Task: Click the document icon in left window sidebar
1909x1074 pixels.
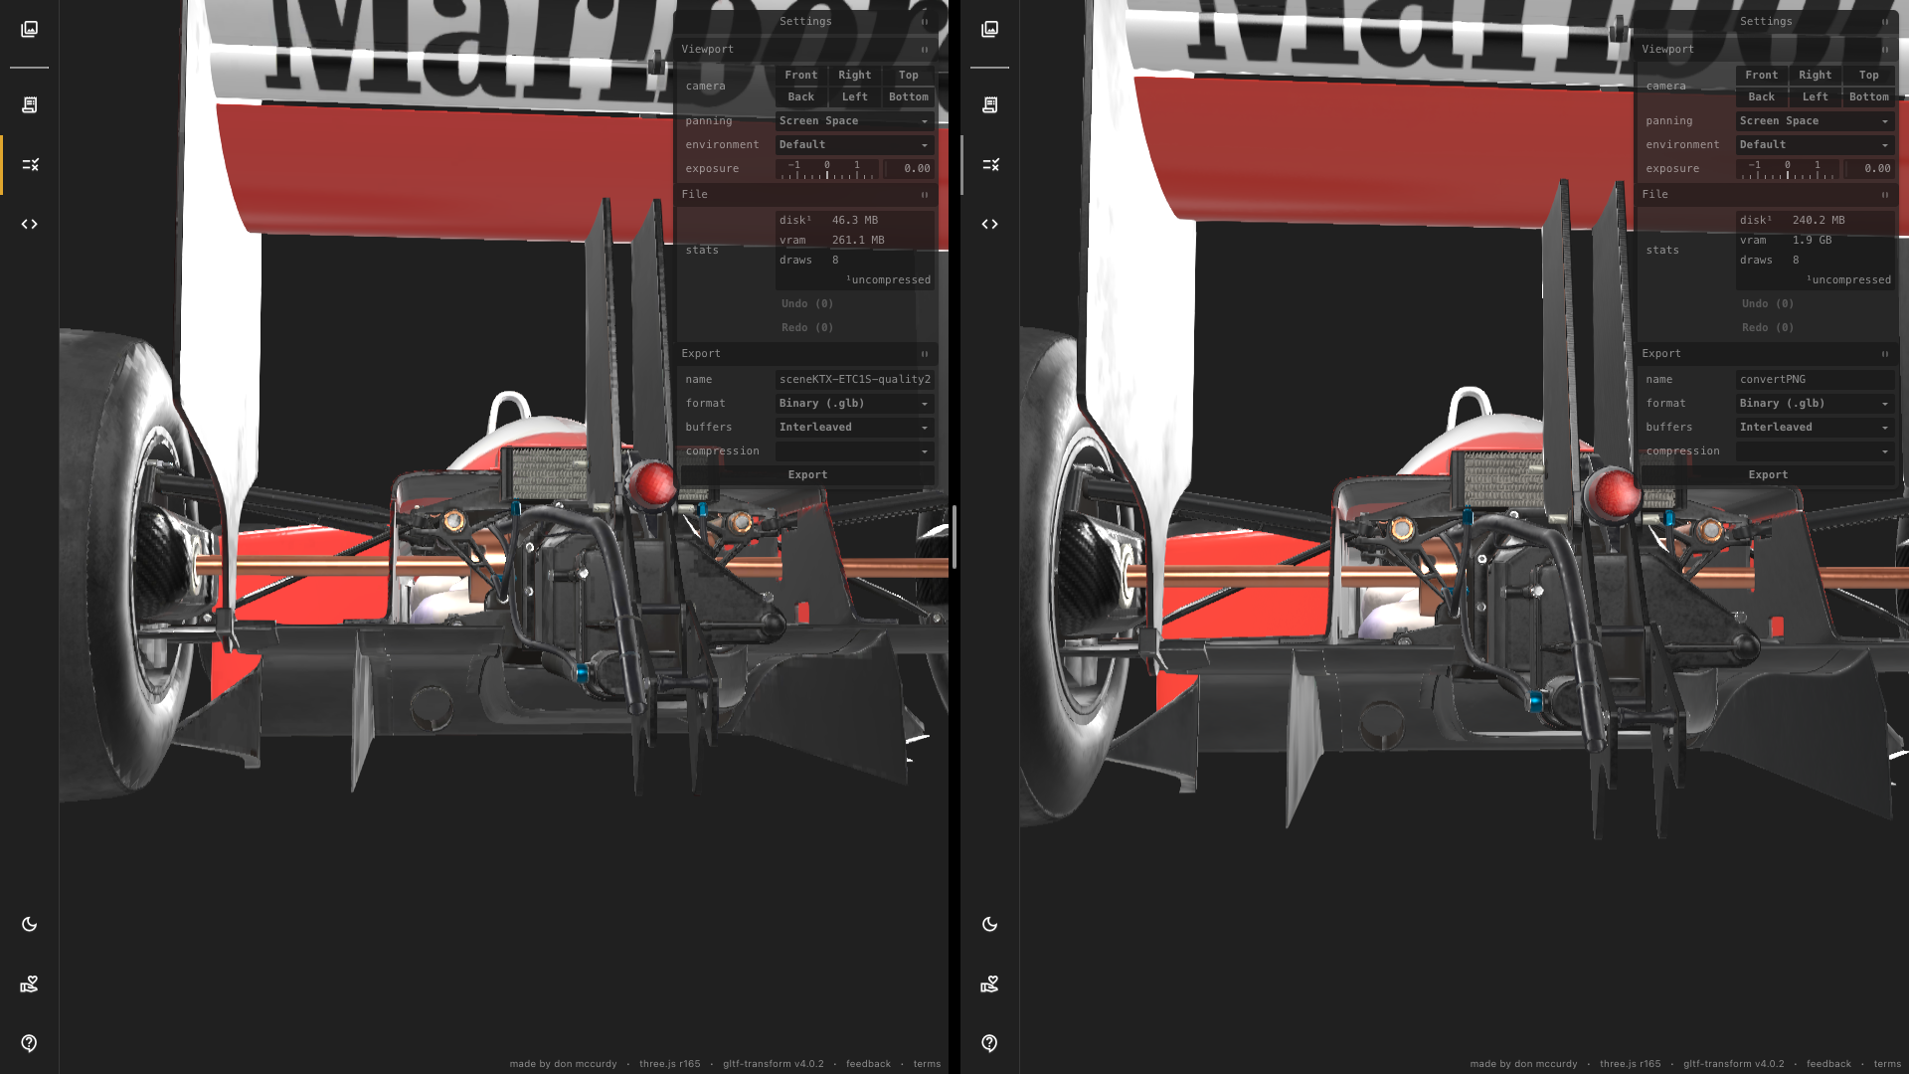Action: (x=29, y=104)
